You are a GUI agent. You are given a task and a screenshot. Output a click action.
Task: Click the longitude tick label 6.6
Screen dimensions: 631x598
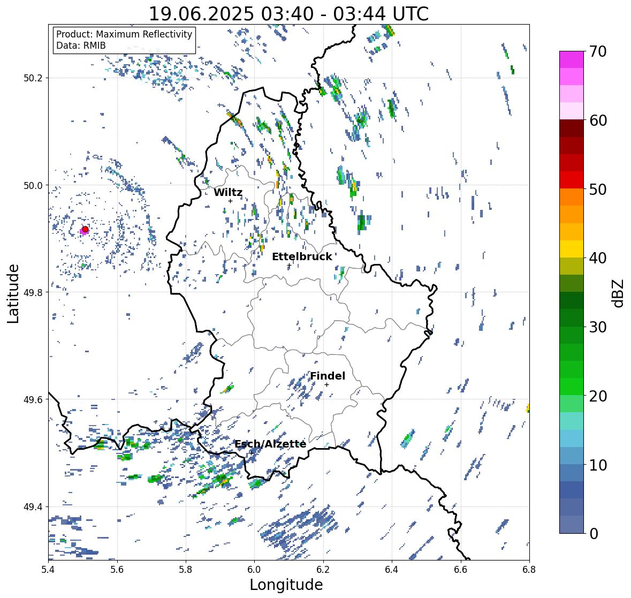coord(460,569)
